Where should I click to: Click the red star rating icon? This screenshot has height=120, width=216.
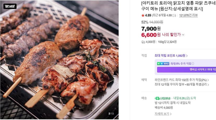[143, 15]
